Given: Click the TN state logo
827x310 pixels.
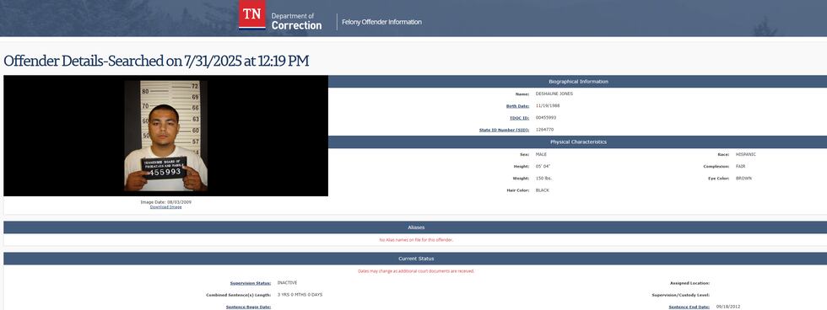Looking at the screenshot, I should tap(252, 14).
